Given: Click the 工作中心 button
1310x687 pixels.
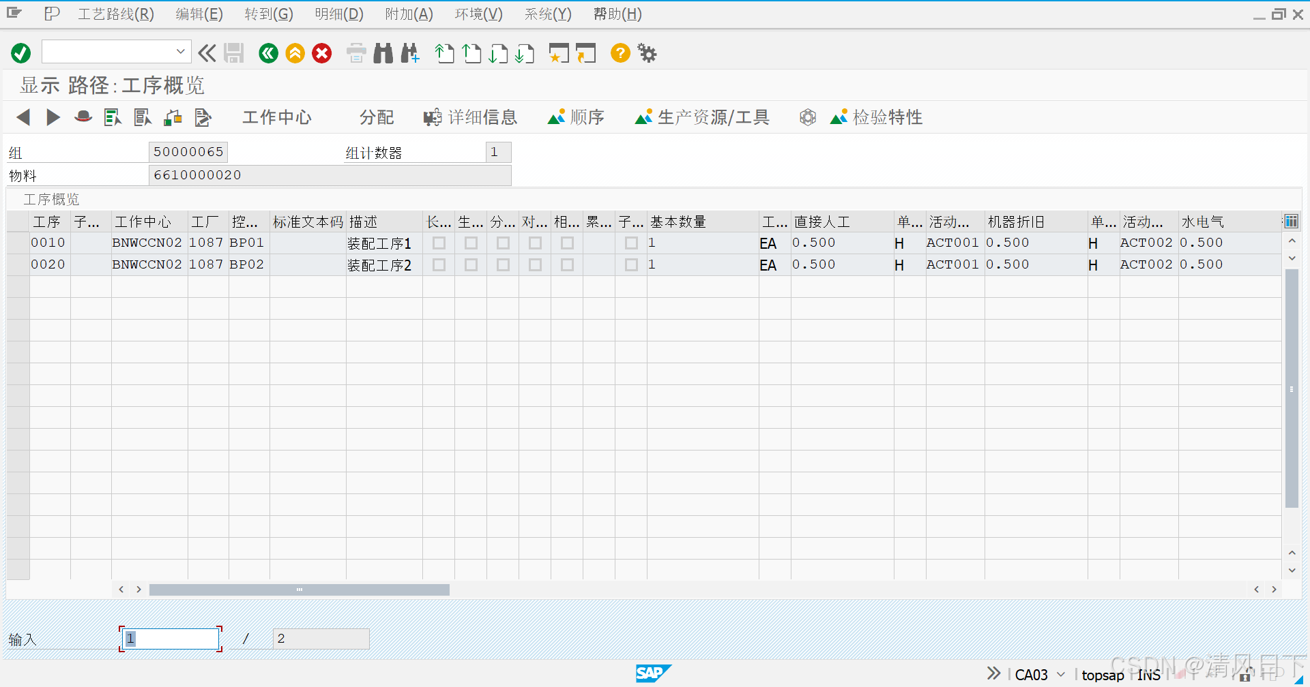Looking at the screenshot, I should click(x=276, y=117).
